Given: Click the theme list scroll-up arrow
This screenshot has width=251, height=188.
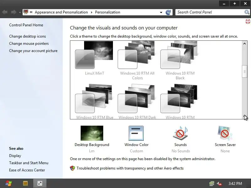Looking at the screenshot, I should [244, 44].
